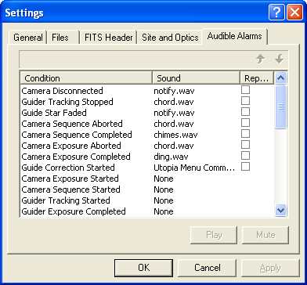Viewport: 307px width, 285px height.
Task: Click None sound for Camera Sequence Started
Action: (164, 189)
